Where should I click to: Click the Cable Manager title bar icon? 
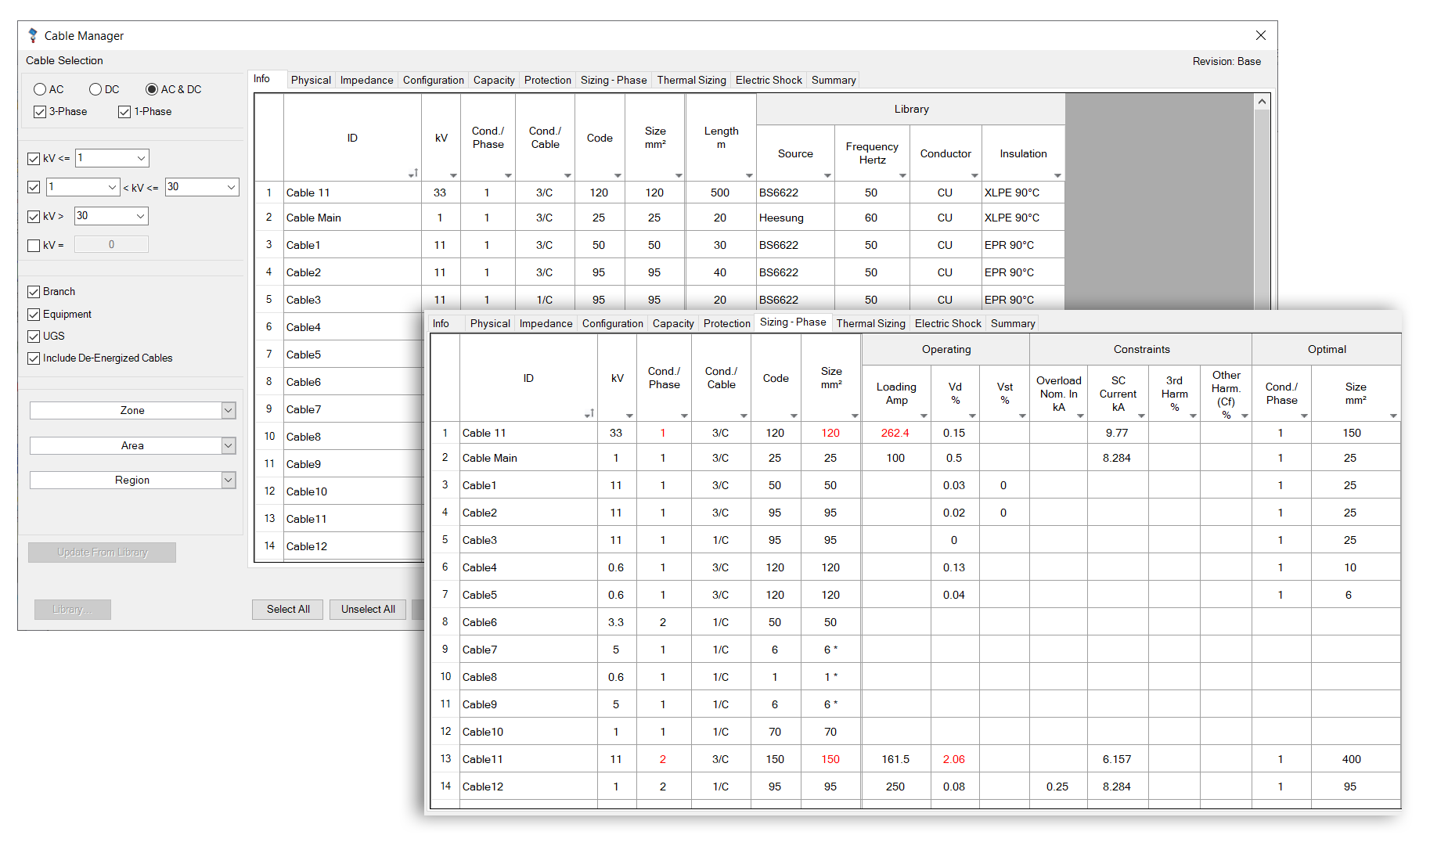[x=32, y=35]
